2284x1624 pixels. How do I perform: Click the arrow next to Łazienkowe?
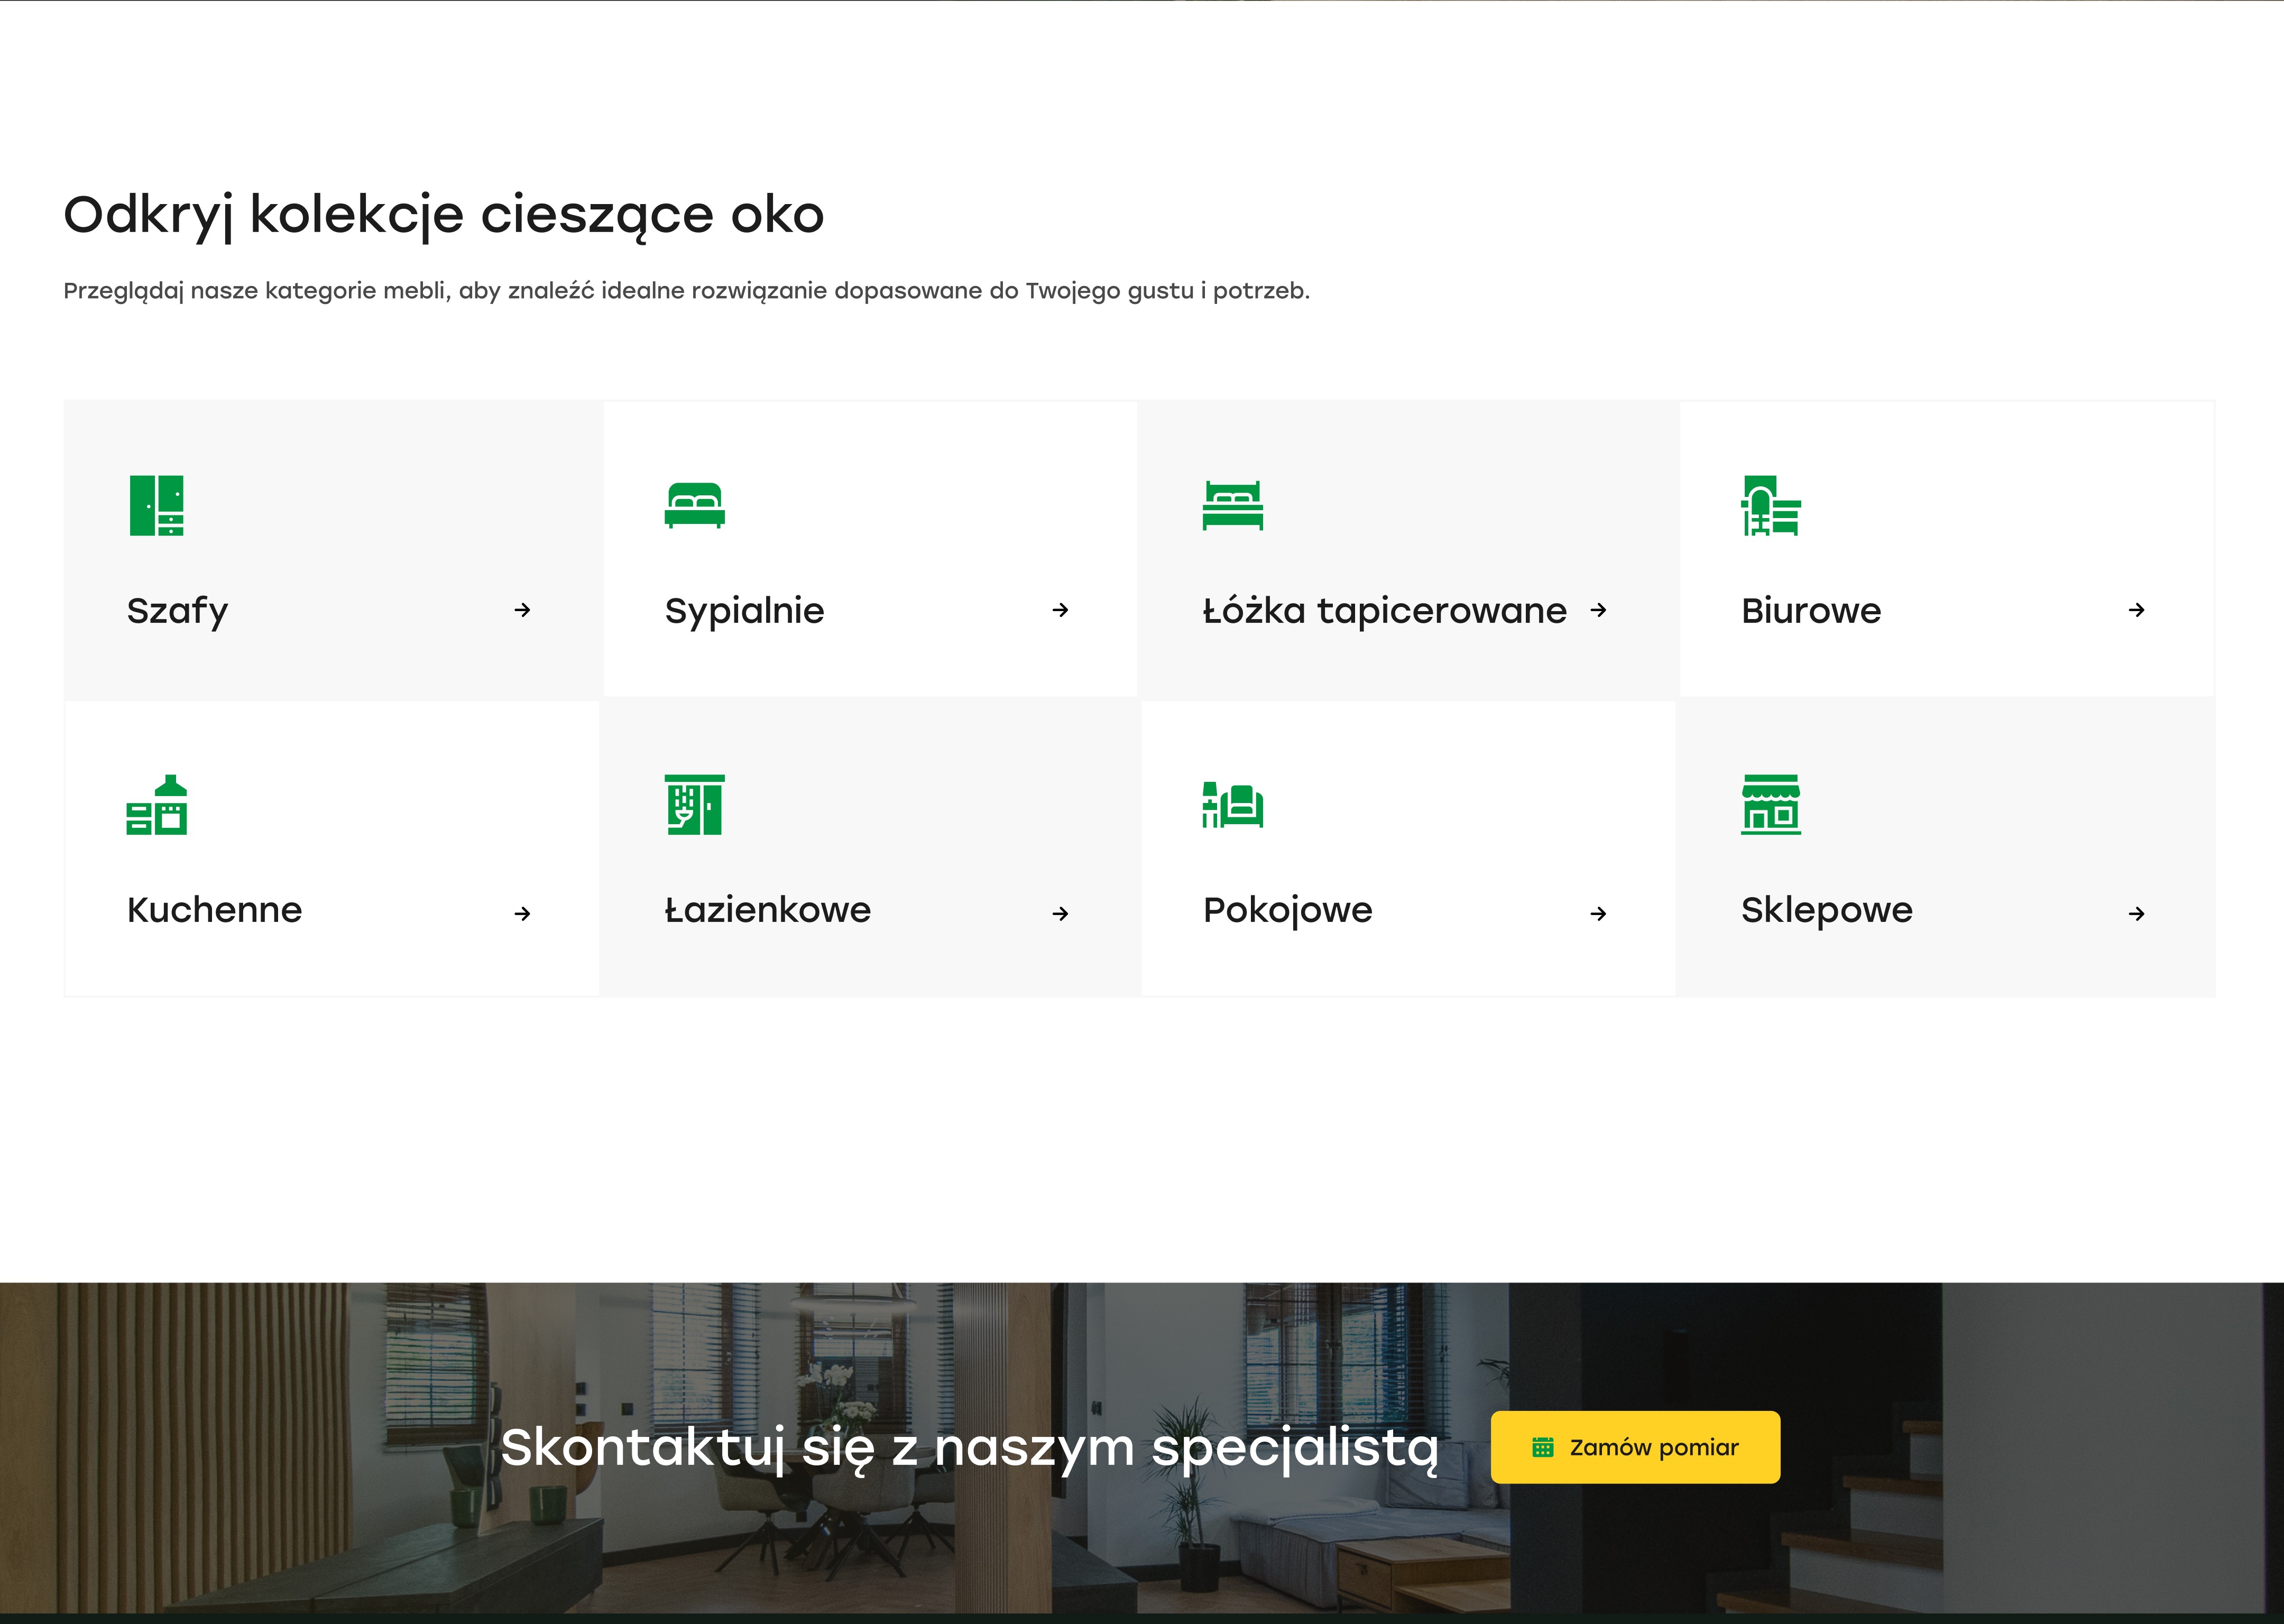1060,913
